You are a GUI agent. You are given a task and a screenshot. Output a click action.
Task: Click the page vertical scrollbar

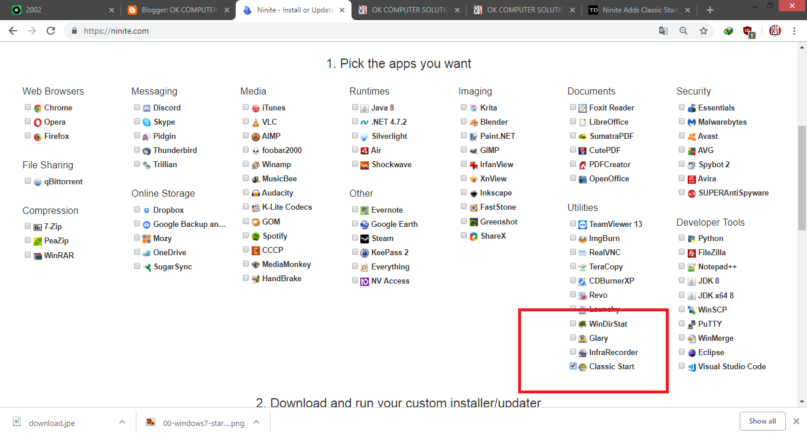802,177
